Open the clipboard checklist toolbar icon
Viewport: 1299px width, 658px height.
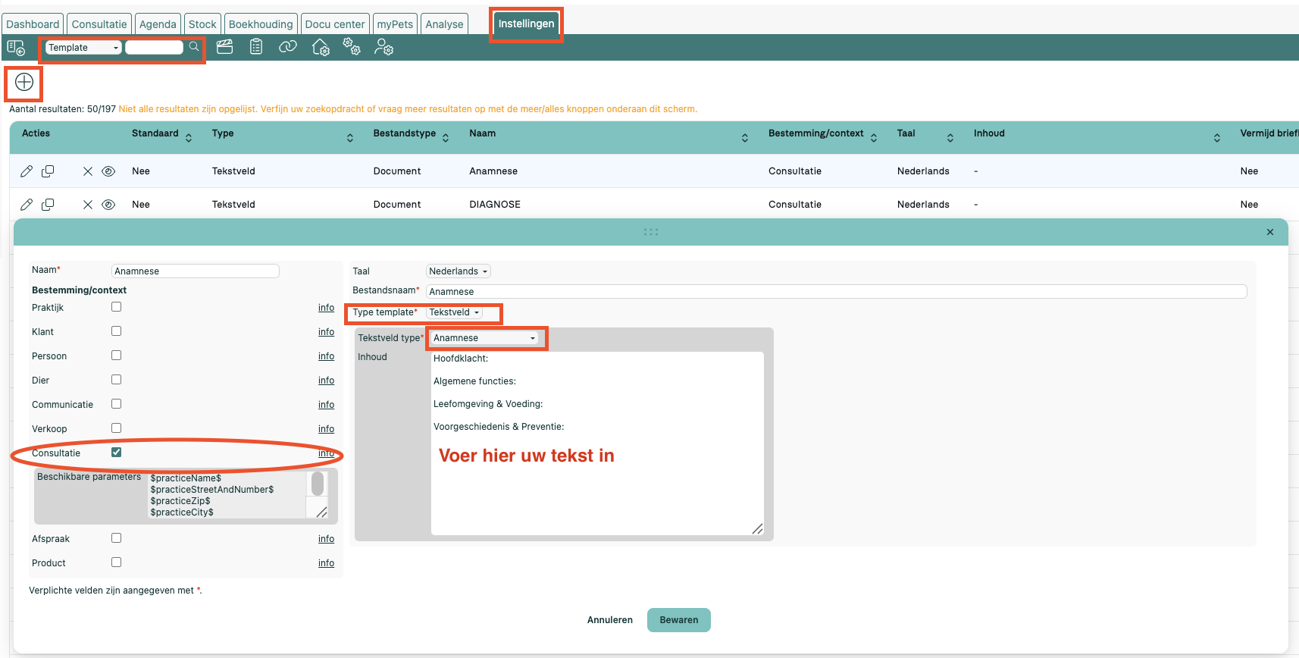(x=256, y=47)
